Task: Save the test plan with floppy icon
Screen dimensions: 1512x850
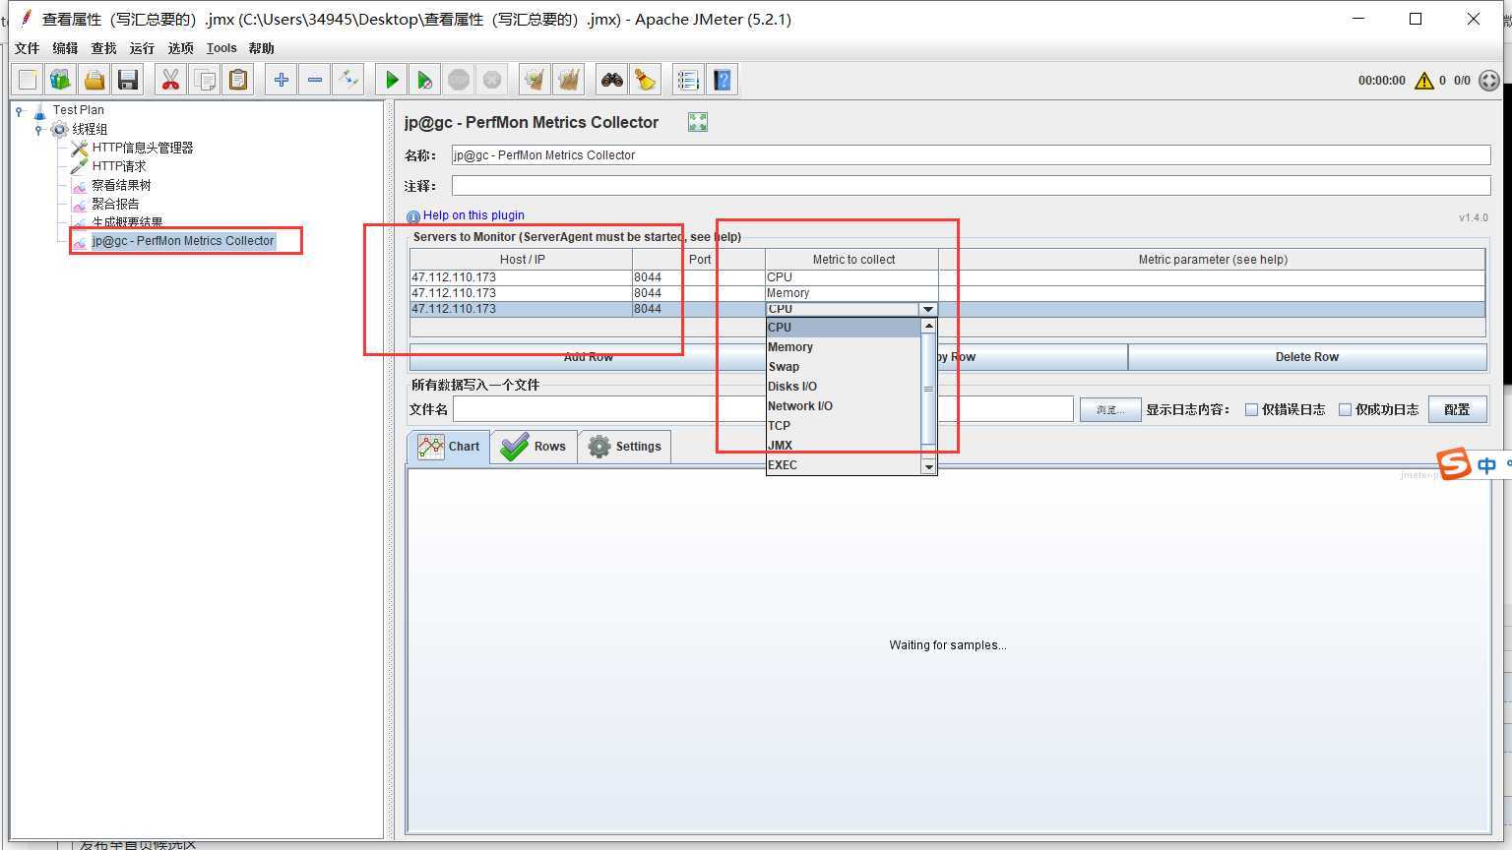Action: click(128, 80)
